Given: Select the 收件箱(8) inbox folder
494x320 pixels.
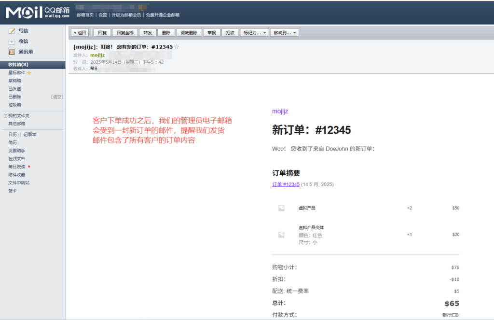Looking at the screenshot, I should click(x=18, y=65).
